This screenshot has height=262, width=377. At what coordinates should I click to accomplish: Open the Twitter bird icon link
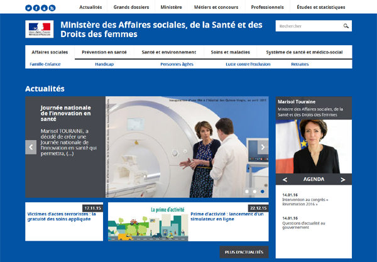tap(29, 8)
